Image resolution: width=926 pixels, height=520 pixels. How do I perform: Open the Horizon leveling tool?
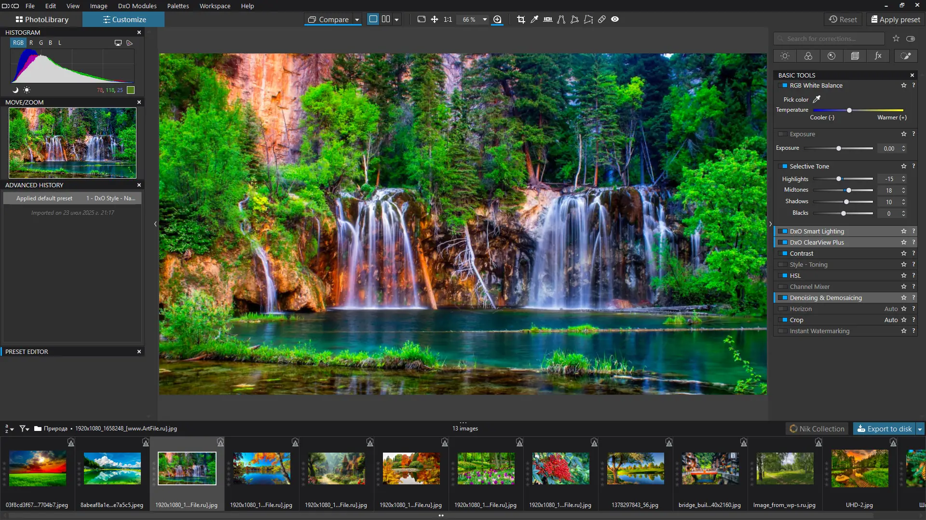click(x=548, y=19)
